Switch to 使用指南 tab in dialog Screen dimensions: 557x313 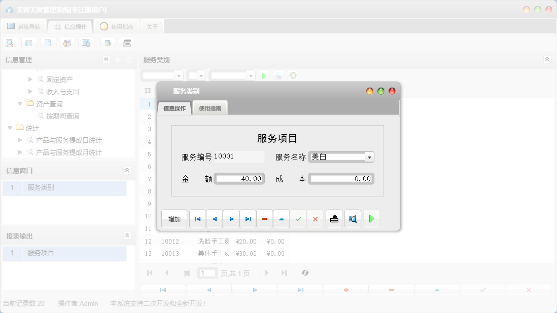[210, 108]
